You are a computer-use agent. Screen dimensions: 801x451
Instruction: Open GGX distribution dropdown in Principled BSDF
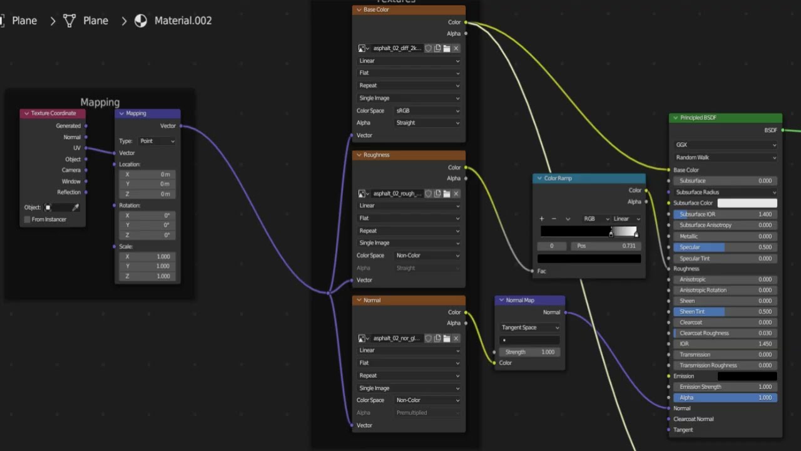pyautogui.click(x=726, y=145)
